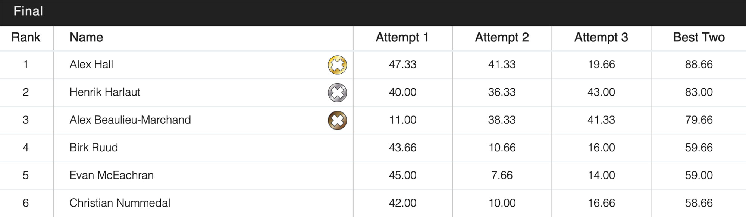Click Alex Hall's gold medal icon
746x217 pixels.
[337, 65]
